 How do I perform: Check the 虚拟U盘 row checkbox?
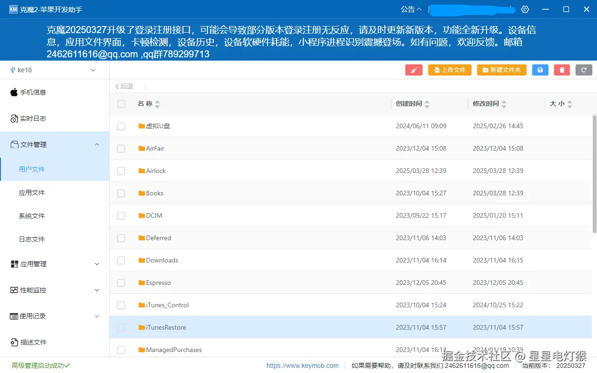(121, 126)
